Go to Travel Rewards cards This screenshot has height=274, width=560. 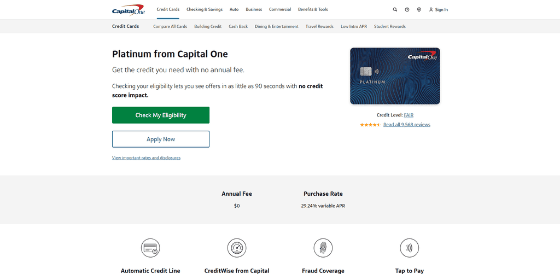pyautogui.click(x=319, y=26)
